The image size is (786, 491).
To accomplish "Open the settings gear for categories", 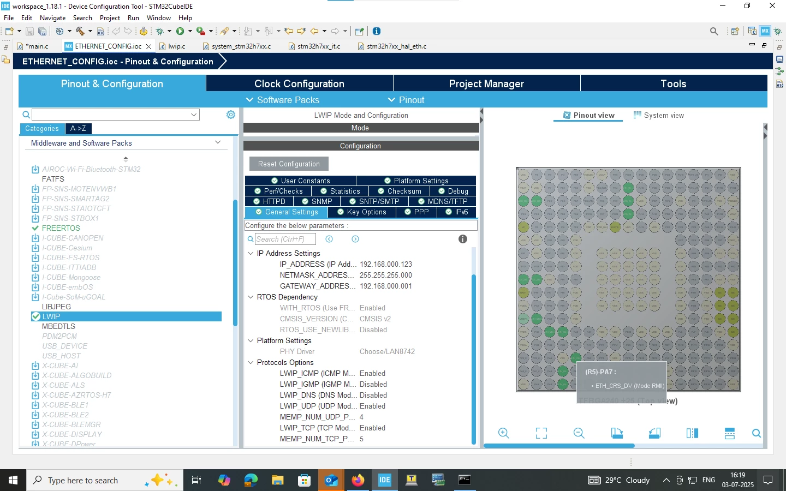I will [x=231, y=115].
